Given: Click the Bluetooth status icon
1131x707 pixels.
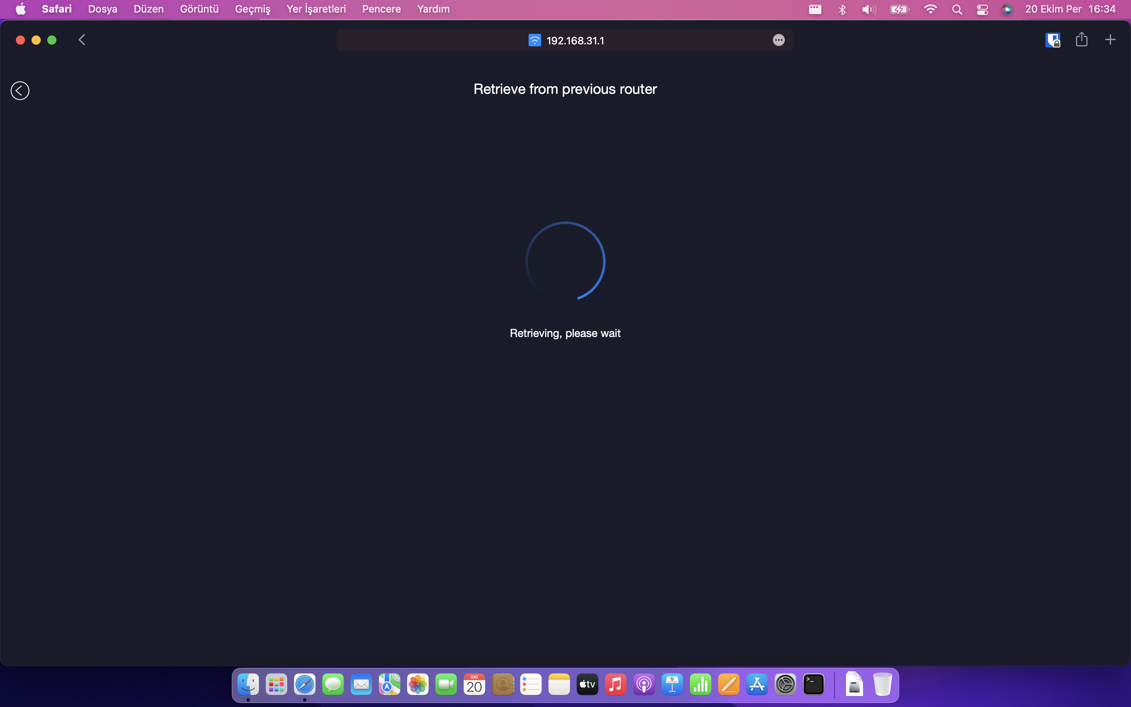Looking at the screenshot, I should pos(842,9).
